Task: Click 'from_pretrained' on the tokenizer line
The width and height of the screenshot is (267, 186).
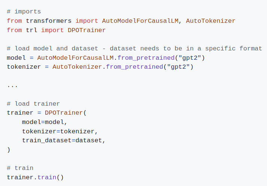Action: [135, 67]
